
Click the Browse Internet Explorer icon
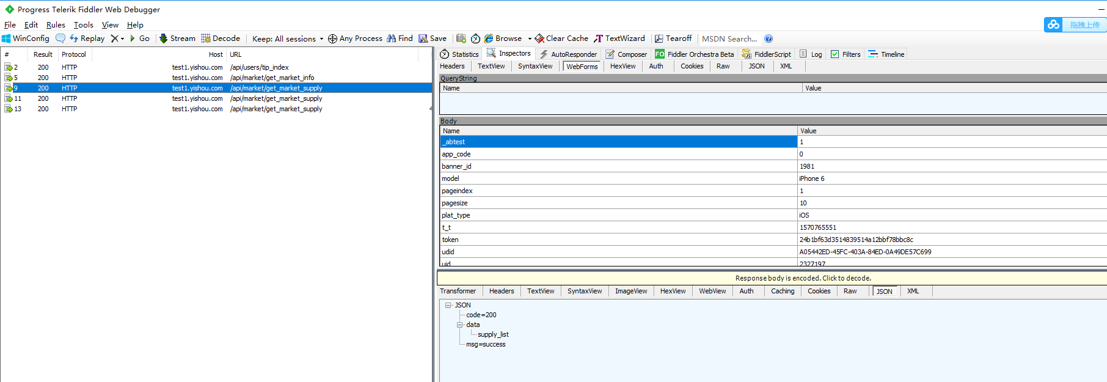tap(489, 39)
